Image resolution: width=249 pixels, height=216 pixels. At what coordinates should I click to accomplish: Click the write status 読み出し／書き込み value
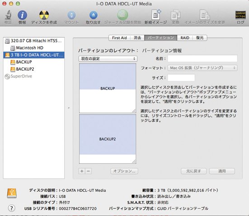174,197
